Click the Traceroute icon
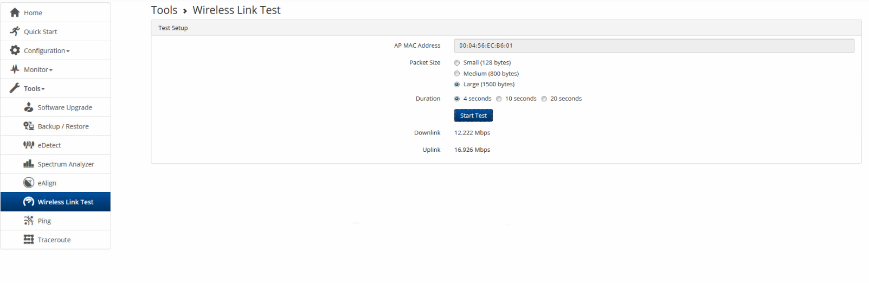Viewport: 869px width, 283px height. [x=29, y=240]
